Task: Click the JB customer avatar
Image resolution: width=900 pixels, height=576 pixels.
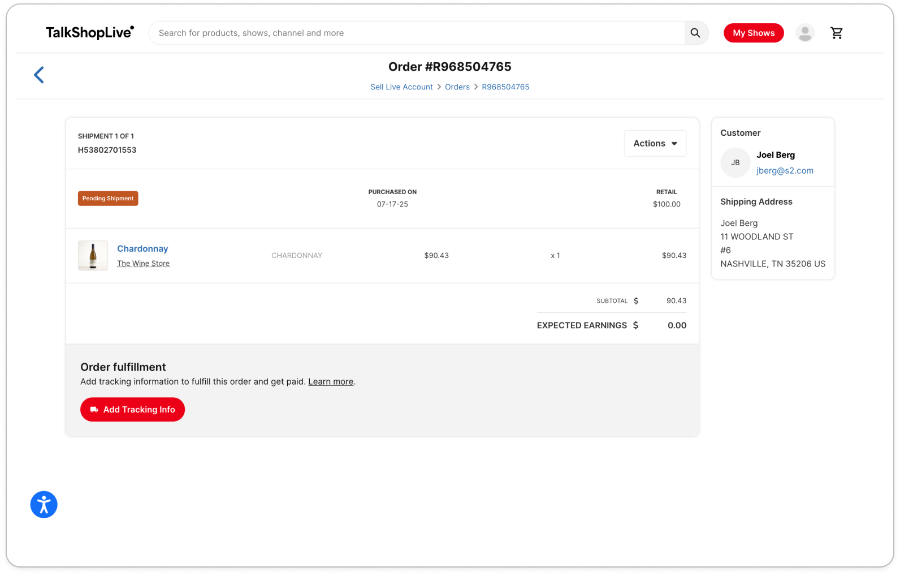Action: tap(735, 163)
